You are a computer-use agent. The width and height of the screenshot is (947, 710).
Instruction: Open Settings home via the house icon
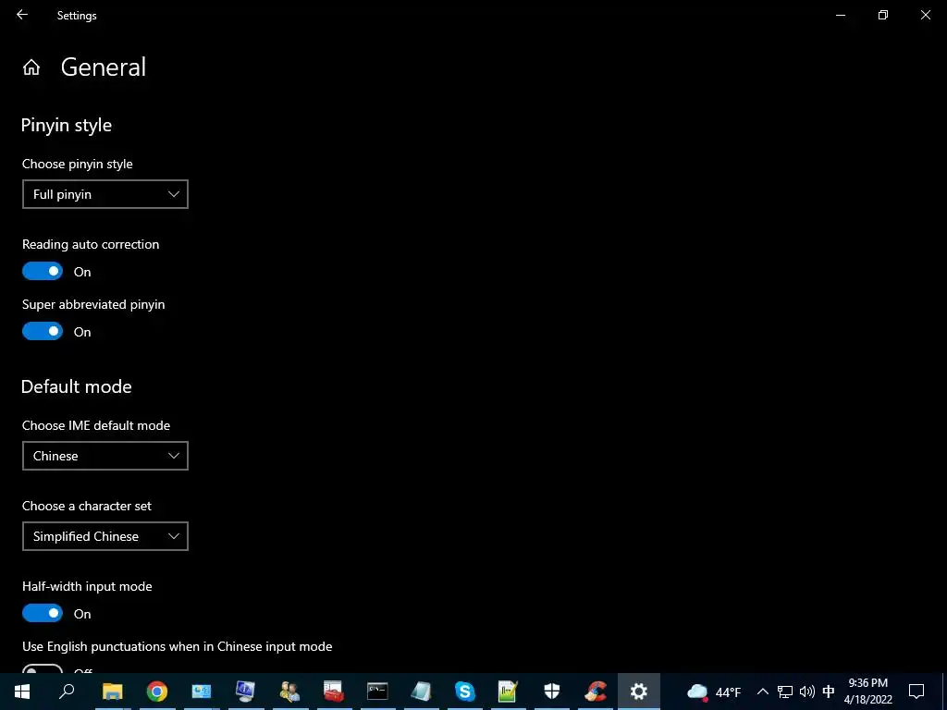click(x=31, y=67)
